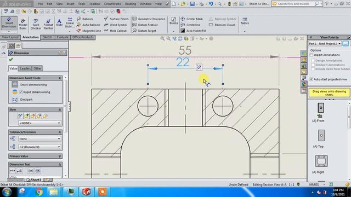
Task: Open the Leaders tab in Dimension panel
Action: [25, 68]
